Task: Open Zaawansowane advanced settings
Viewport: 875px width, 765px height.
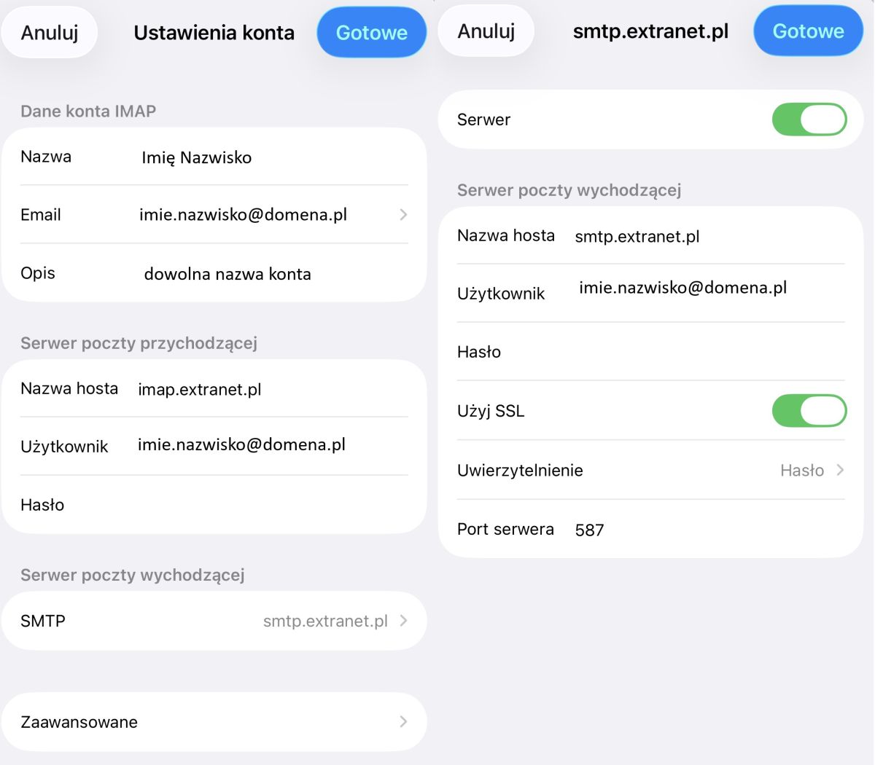Action: [214, 722]
